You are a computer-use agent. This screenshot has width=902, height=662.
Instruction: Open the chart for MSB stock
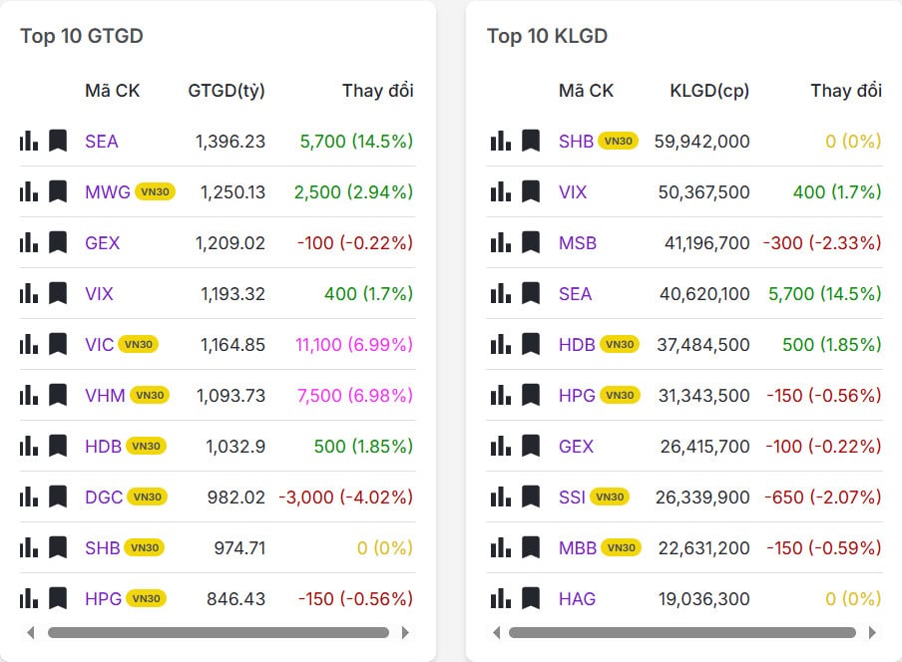(x=500, y=242)
